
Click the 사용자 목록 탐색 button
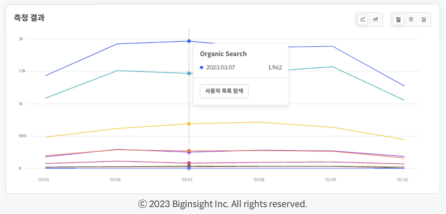pos(224,91)
